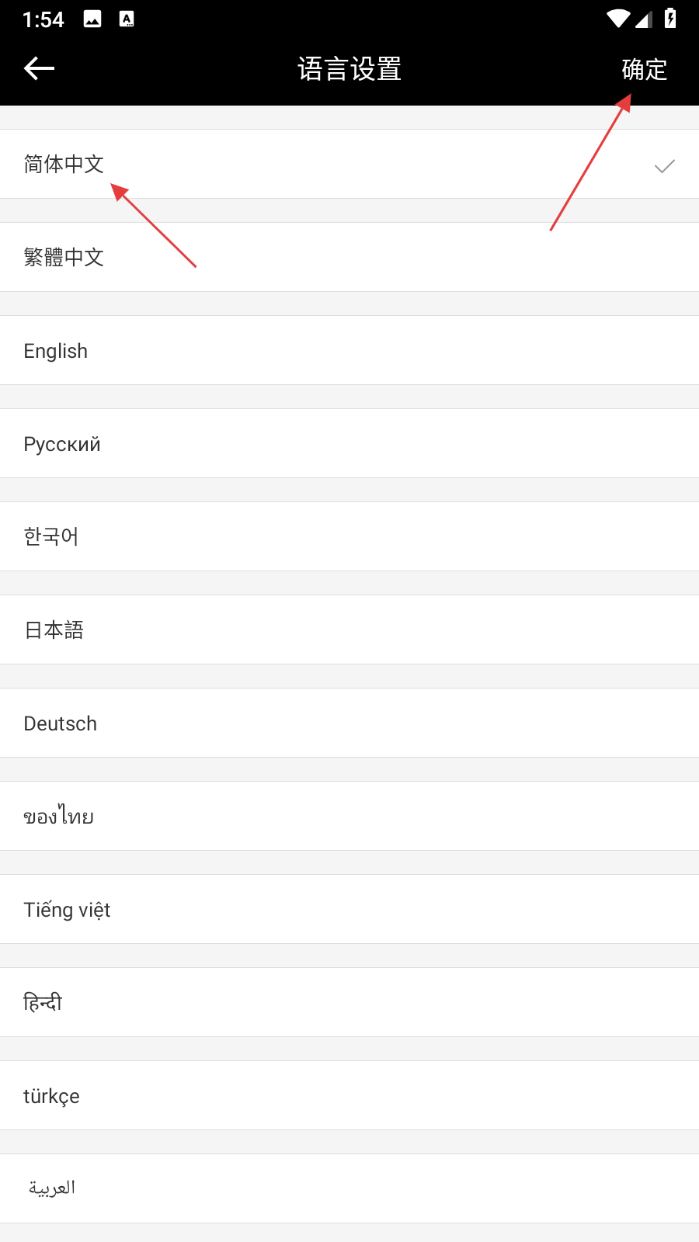Image resolution: width=699 pixels, height=1242 pixels.
Task: Switch language to Deutsch
Action: [x=61, y=723]
